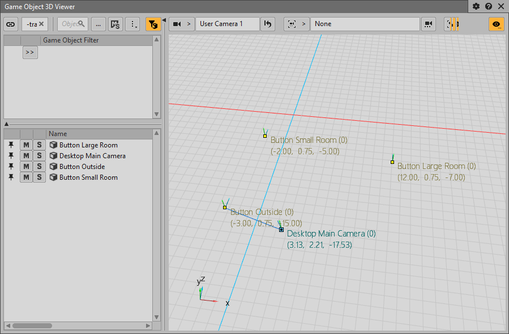Toggle mute on Button Outside
Screen dimensions: 509x334
pos(26,167)
